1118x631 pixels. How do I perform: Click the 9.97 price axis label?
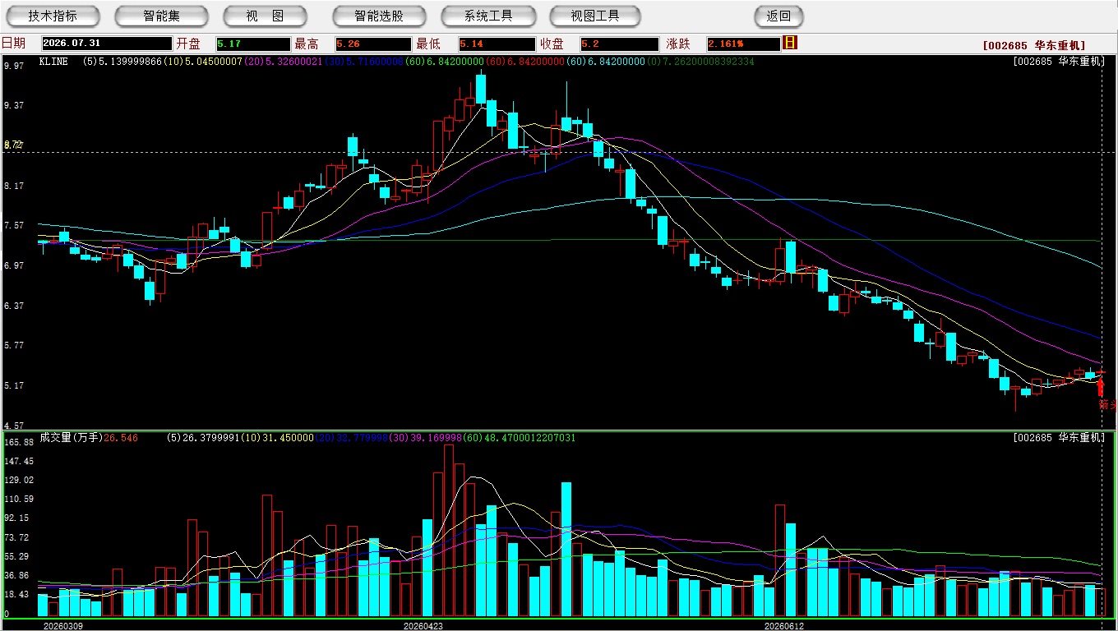click(x=13, y=66)
